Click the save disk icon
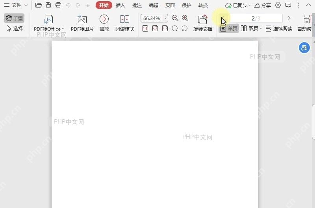 [48, 5]
